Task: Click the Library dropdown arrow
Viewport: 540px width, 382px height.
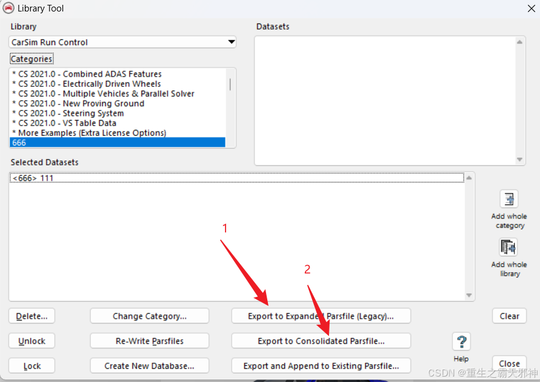Action: point(232,42)
